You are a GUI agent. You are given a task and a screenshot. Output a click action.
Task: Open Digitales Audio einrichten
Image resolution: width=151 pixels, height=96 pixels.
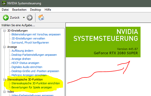(27, 67)
